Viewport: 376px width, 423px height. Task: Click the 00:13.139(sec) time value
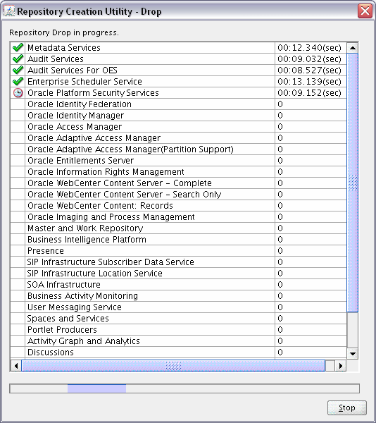click(310, 82)
